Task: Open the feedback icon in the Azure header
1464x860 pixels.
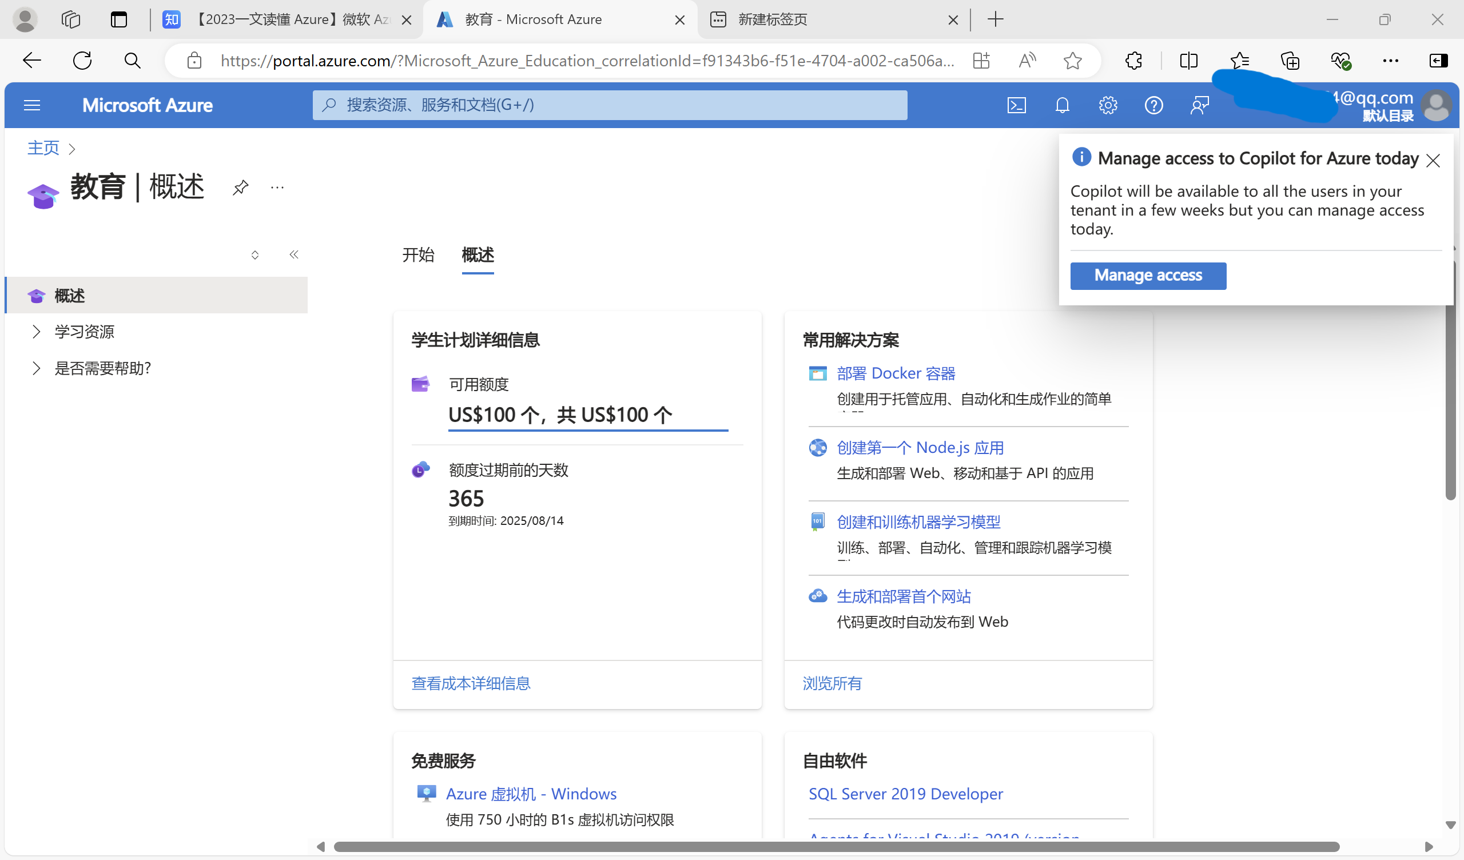Action: point(1199,105)
